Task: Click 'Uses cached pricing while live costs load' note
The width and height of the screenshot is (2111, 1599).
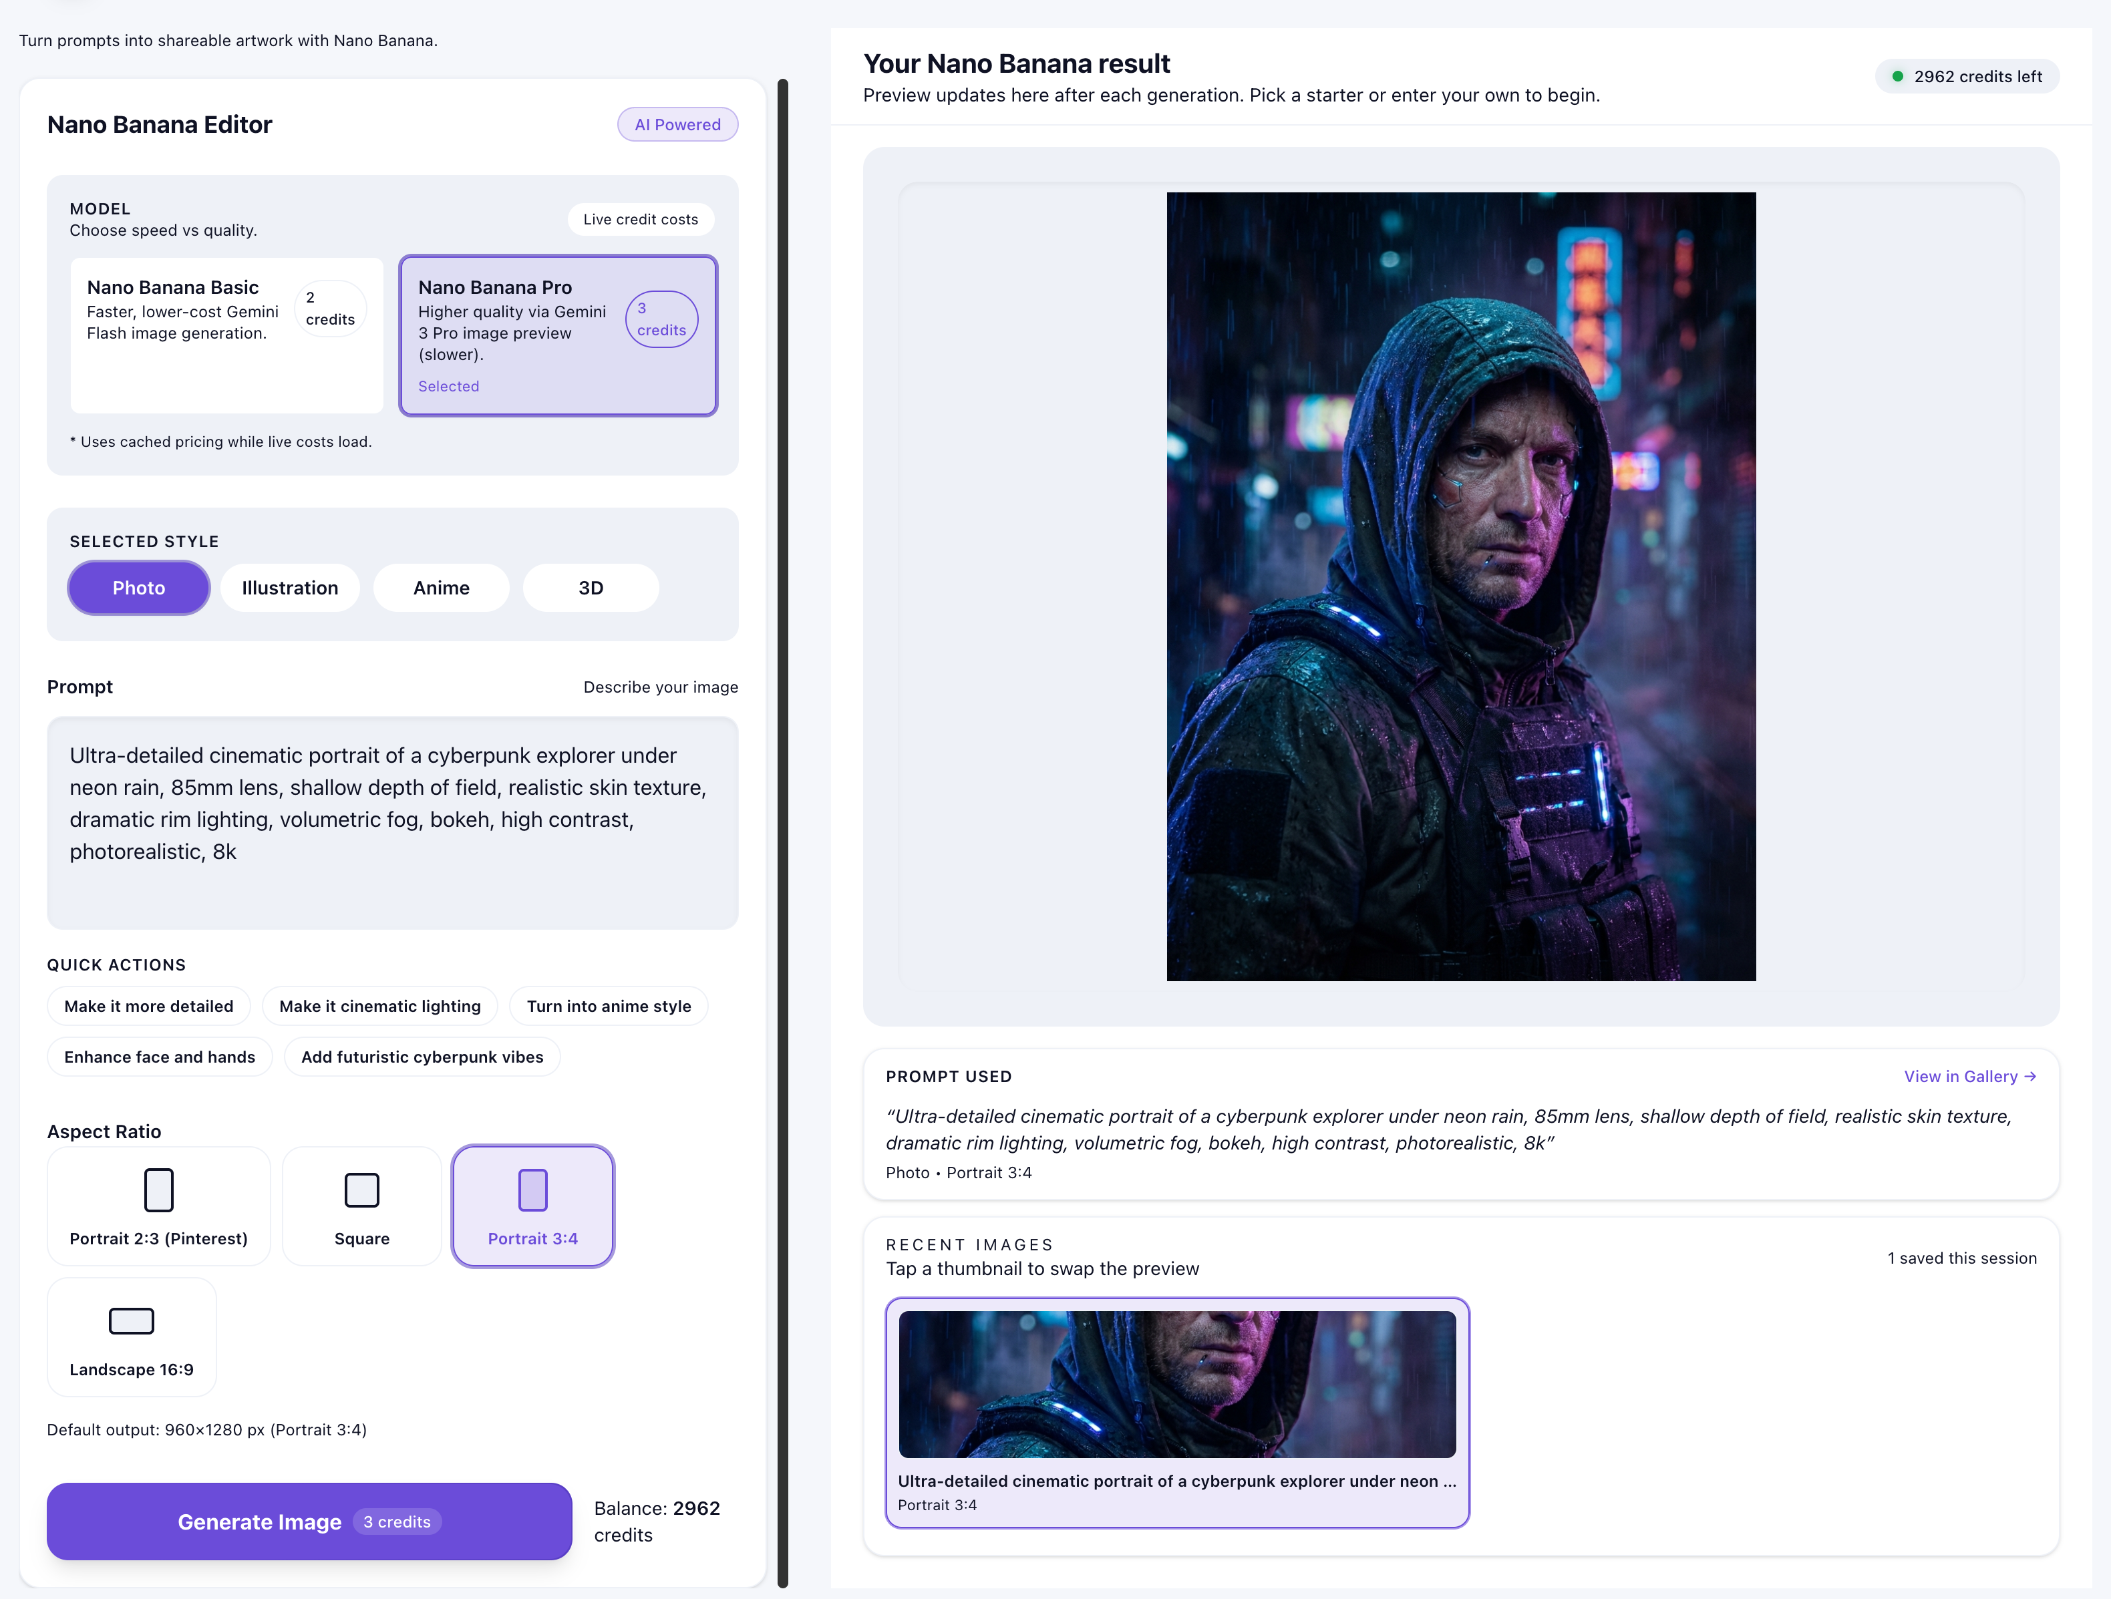Action: coord(220,441)
